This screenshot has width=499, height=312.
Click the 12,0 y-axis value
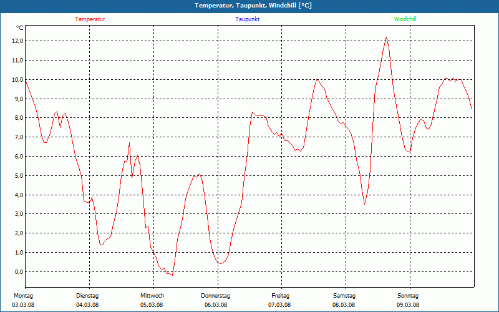pyautogui.click(x=17, y=41)
